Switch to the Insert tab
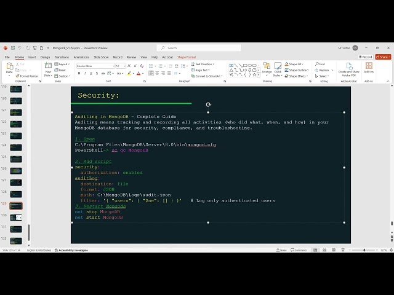 pos(32,57)
